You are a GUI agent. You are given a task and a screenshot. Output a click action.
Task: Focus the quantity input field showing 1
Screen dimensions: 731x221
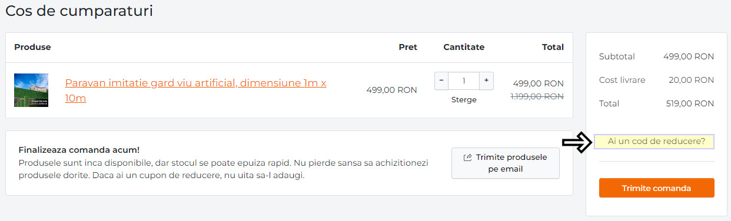pyautogui.click(x=464, y=81)
